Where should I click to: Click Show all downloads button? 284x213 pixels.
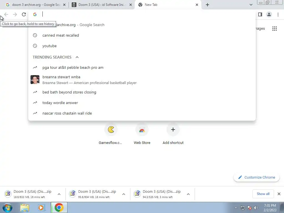pos(263,194)
